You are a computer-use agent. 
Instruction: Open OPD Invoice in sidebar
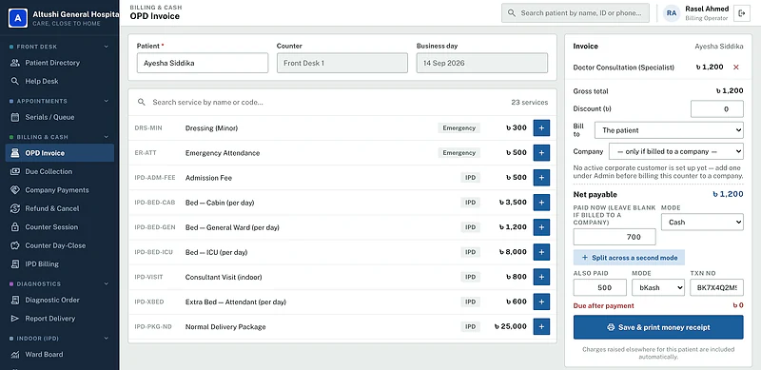60,153
